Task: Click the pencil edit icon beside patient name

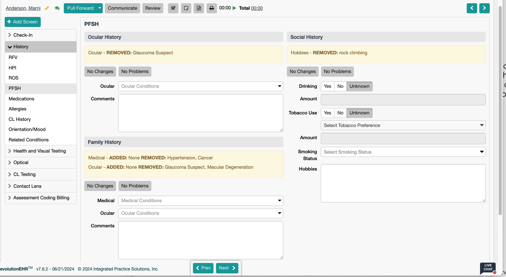Action: (x=47, y=8)
